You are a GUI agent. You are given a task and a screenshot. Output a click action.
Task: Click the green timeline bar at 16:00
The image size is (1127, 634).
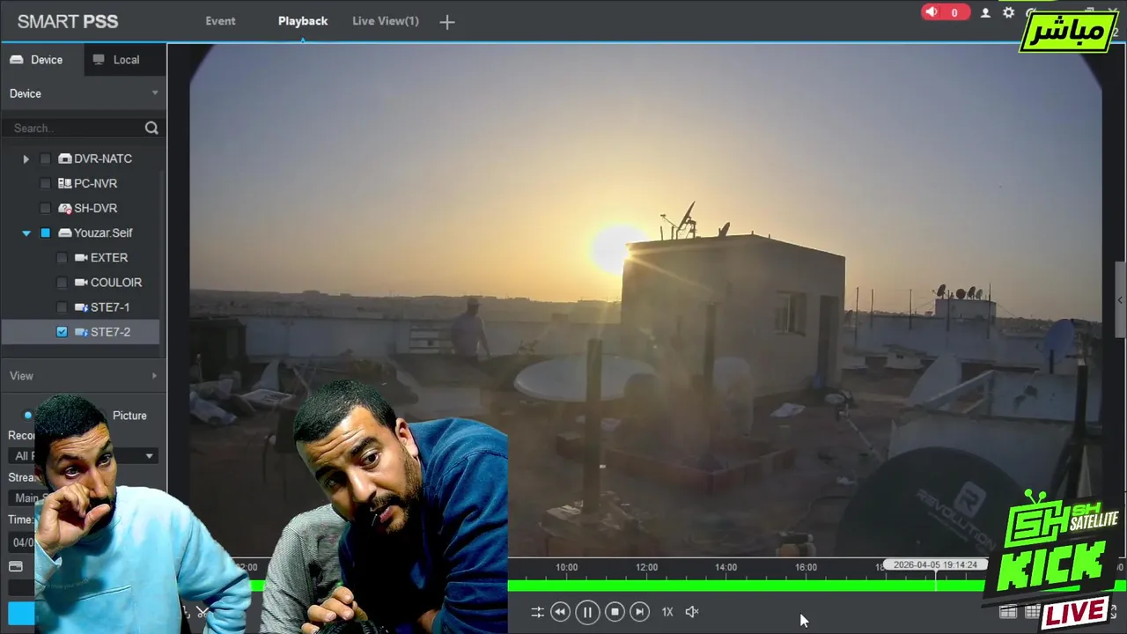[807, 585]
